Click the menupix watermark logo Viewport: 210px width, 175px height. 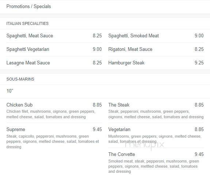point(145,145)
